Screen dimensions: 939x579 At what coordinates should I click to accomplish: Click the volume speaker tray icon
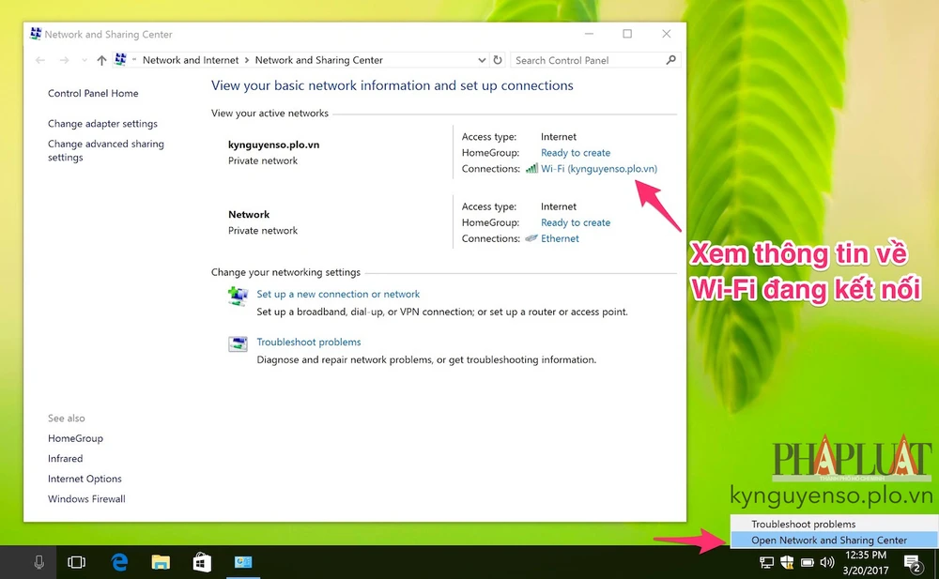[x=826, y=563]
